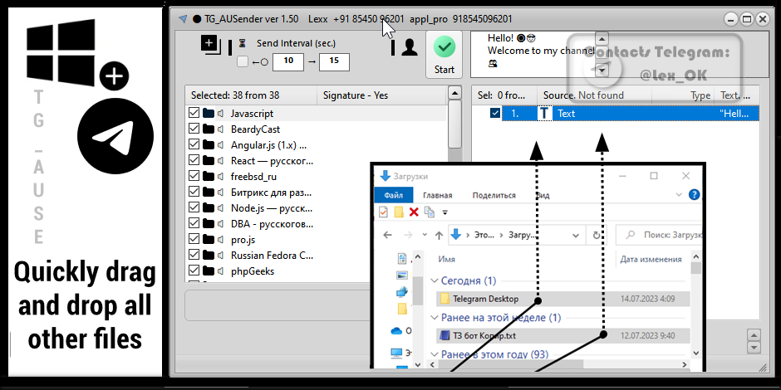The width and height of the screenshot is (781, 390).
Task: Click the Selected: 38 from 38 header
Action: coord(251,95)
